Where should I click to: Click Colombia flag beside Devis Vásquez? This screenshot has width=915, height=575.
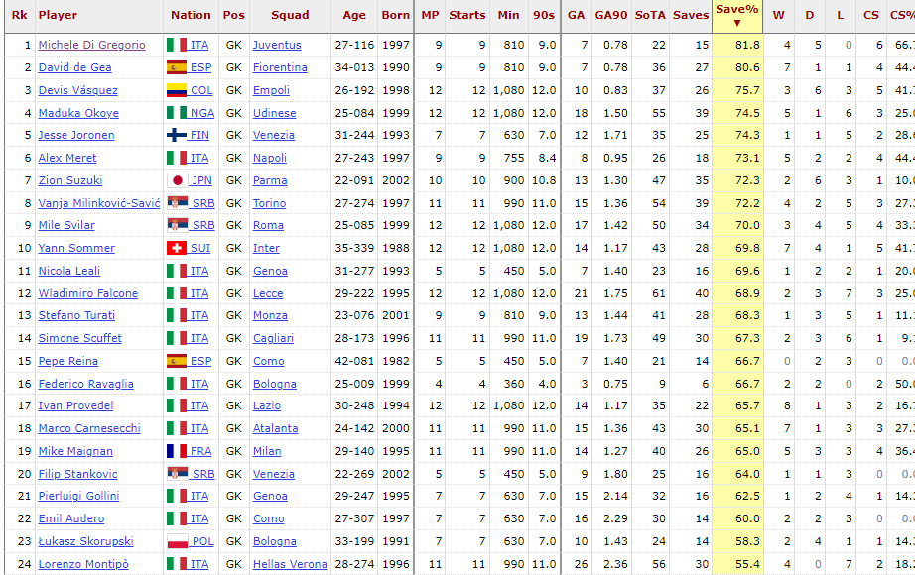(176, 91)
